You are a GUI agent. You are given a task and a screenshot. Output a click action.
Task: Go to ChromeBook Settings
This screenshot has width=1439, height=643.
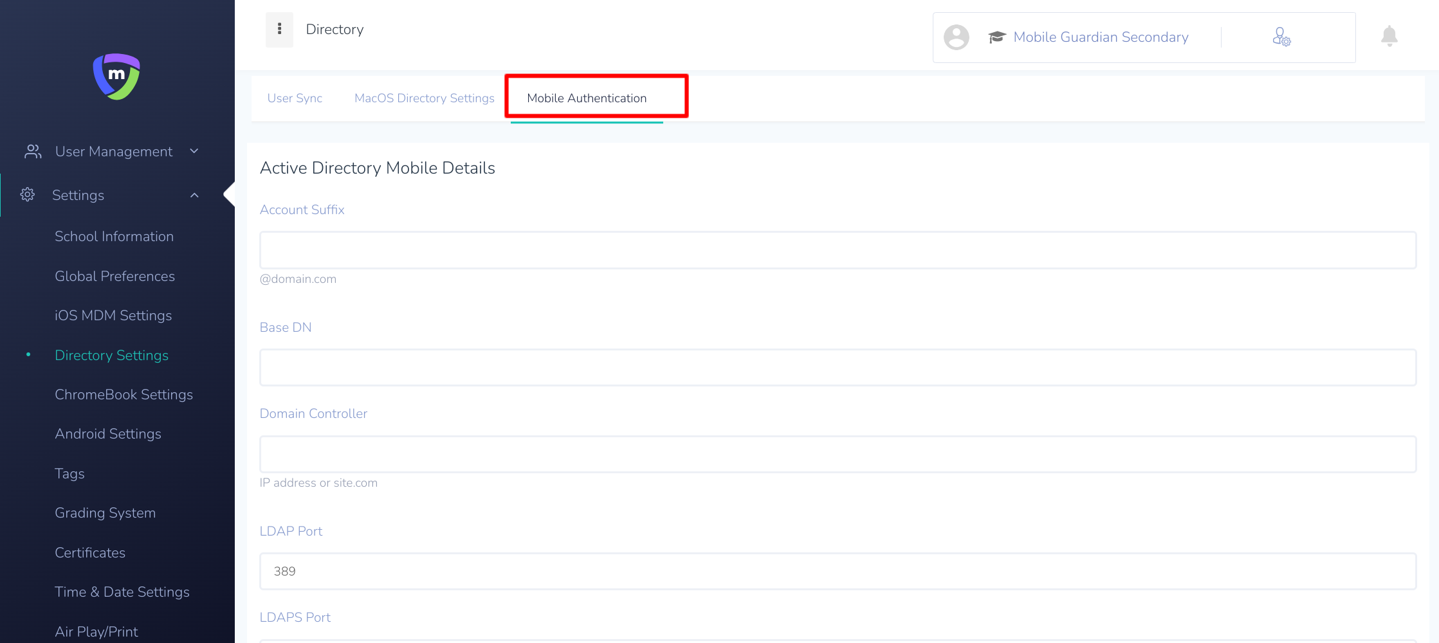[124, 395]
